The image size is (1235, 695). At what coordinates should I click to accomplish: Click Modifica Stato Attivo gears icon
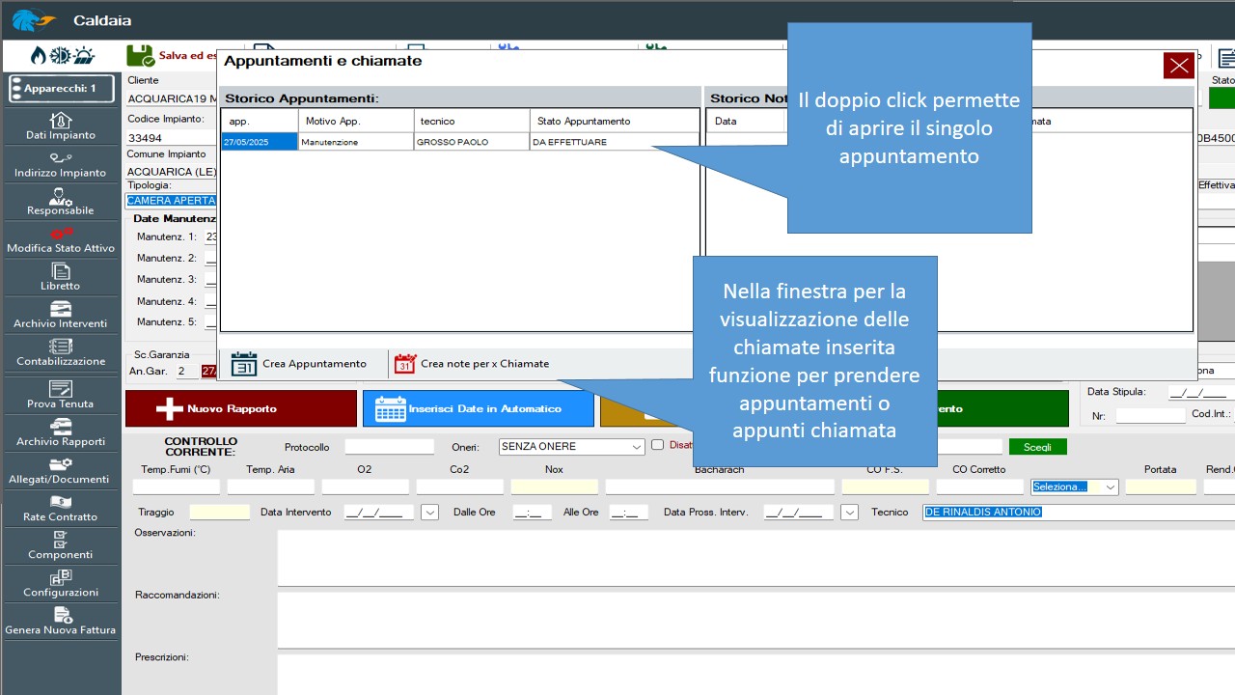tap(61, 233)
